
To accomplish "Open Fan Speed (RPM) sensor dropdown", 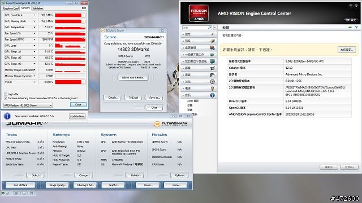I will 35,39.
